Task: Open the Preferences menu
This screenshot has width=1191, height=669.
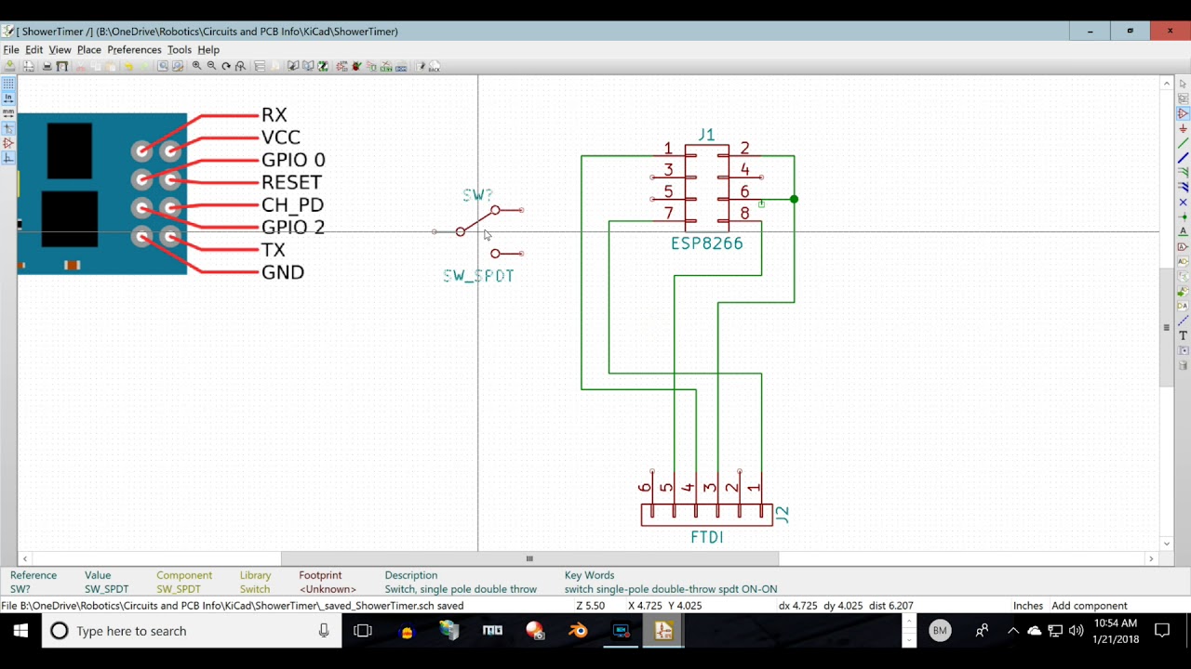Action: 134,49
